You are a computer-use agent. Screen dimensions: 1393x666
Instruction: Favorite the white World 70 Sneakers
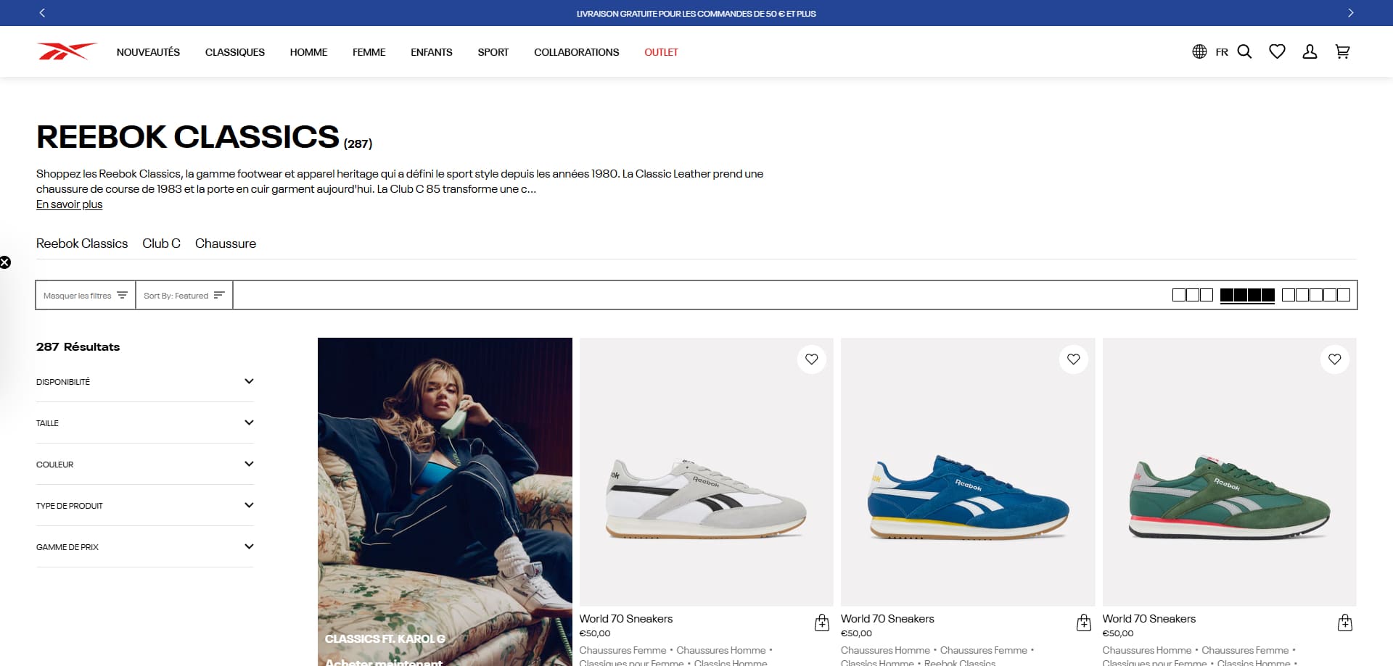(x=811, y=359)
